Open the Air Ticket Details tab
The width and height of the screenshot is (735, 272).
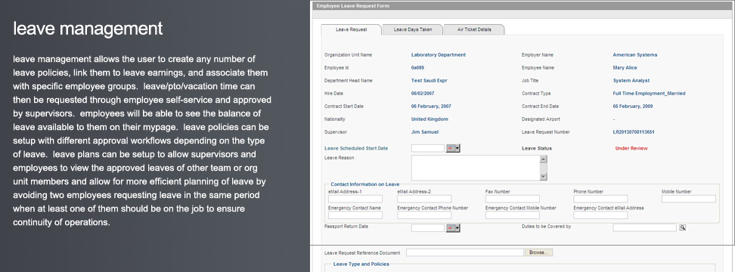pyautogui.click(x=474, y=29)
